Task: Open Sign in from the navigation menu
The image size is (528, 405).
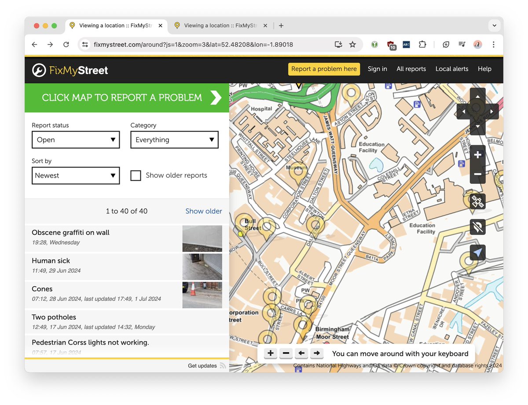Action: [x=378, y=69]
